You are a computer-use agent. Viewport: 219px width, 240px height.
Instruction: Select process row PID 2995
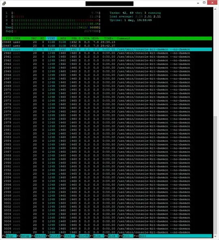pyautogui.click(x=107, y=181)
